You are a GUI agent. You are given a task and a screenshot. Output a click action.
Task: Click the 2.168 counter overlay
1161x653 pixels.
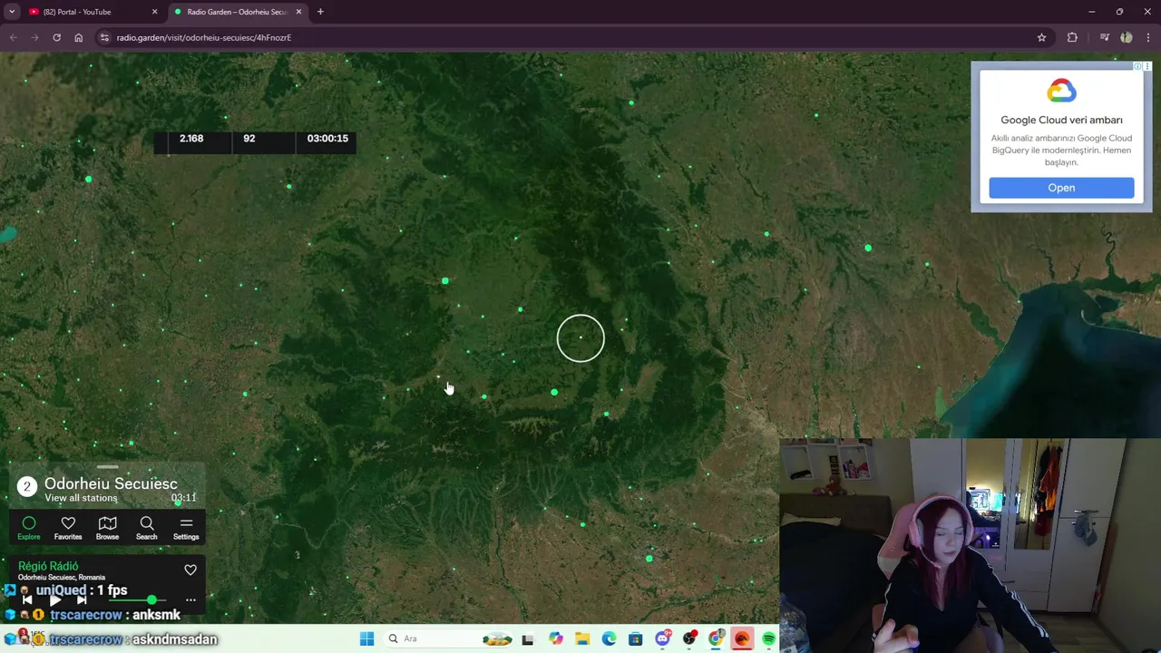pyautogui.click(x=191, y=138)
